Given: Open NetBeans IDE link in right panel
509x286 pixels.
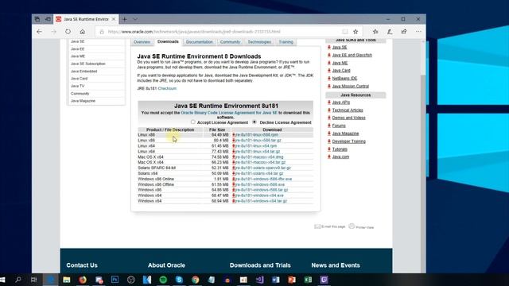Looking at the screenshot, I should 344,78.
